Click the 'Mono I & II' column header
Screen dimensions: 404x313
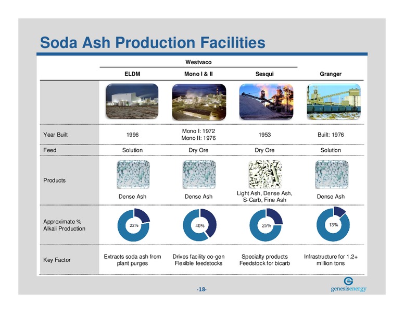tap(198, 74)
